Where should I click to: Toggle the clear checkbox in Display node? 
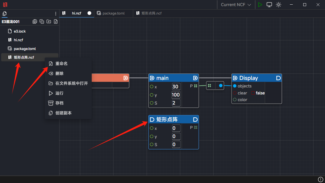pyautogui.click(x=253, y=93)
